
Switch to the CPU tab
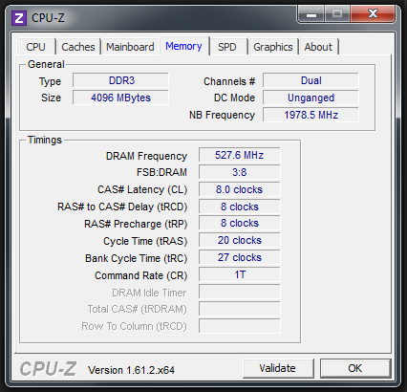(35, 47)
